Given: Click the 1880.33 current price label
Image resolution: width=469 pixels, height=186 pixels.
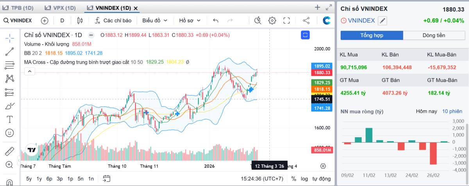Looking at the screenshot, I should [x=322, y=73].
